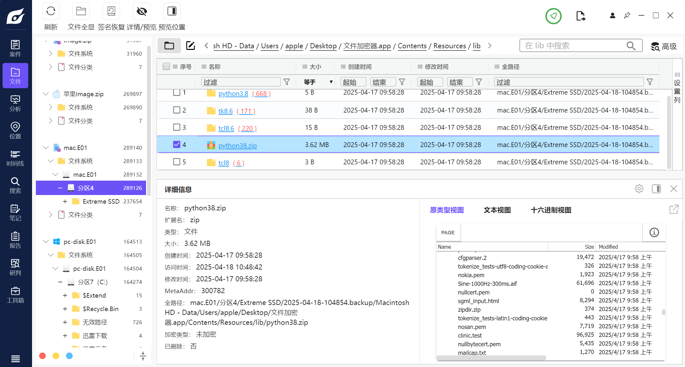The width and height of the screenshot is (685, 367).
Task: Click the edit path pencil icon
Action: [x=191, y=46]
